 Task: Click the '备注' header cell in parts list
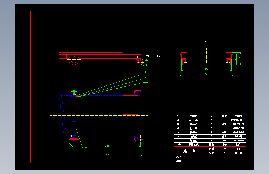coord(239,145)
